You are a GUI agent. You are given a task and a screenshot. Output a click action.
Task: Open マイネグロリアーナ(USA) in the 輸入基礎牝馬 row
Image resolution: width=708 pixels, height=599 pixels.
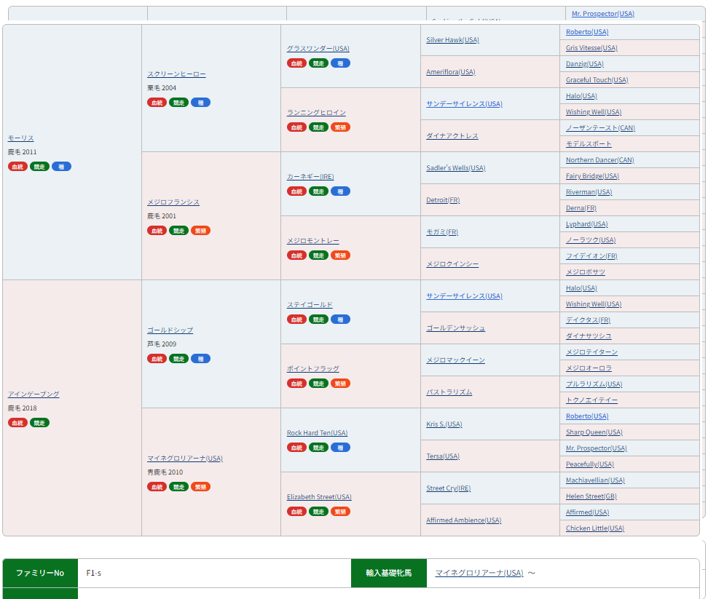(479, 573)
